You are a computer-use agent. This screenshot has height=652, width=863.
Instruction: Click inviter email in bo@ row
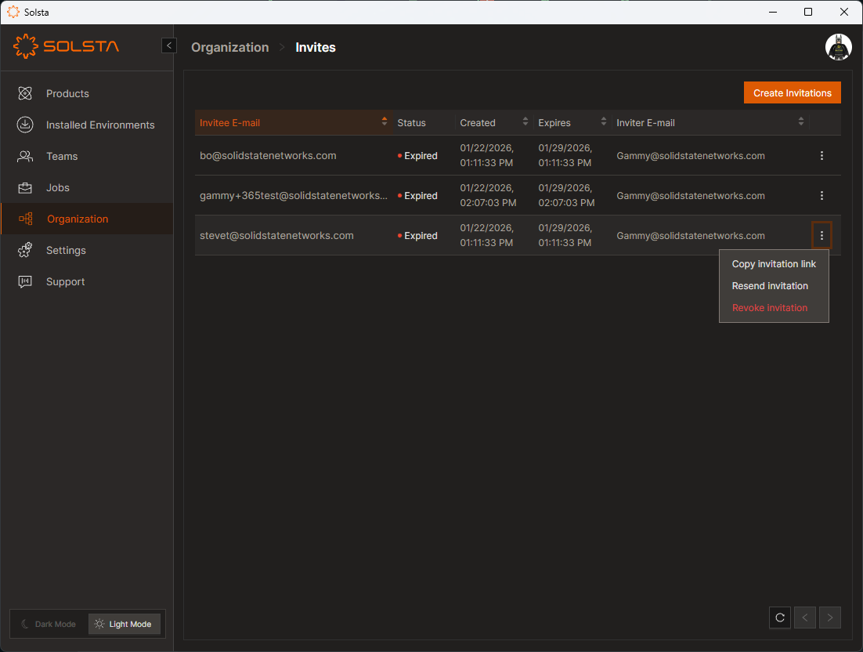click(x=691, y=156)
